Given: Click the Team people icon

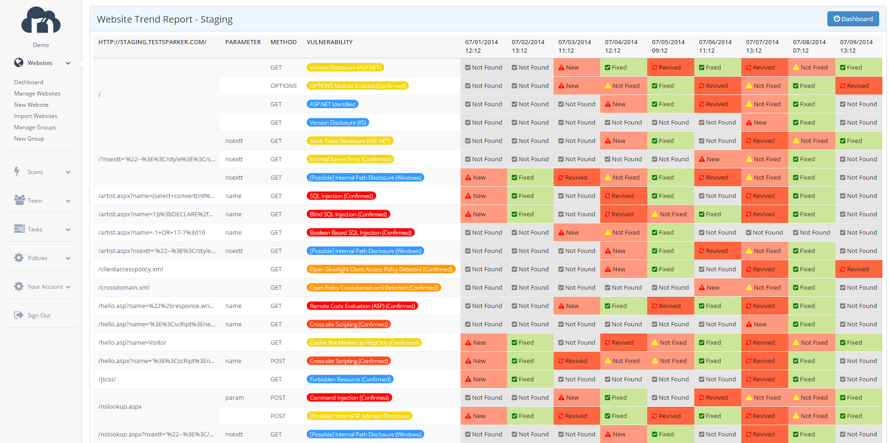Looking at the screenshot, I should (19, 200).
